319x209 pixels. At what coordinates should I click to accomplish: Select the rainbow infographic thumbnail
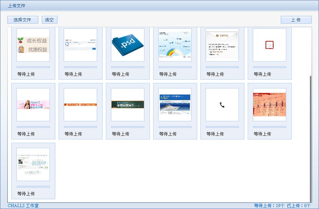point(175,45)
